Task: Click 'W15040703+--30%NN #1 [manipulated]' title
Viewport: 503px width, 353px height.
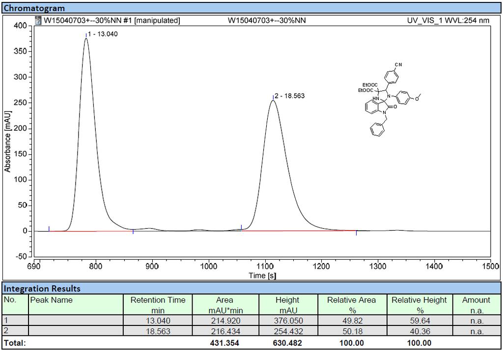Action: (x=112, y=21)
